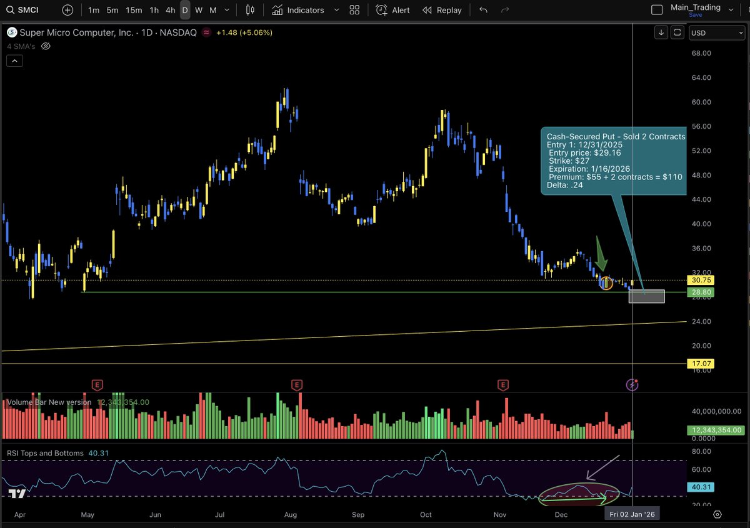Open the time axis settings gear icon
This screenshot has width=750, height=528.
point(717,514)
